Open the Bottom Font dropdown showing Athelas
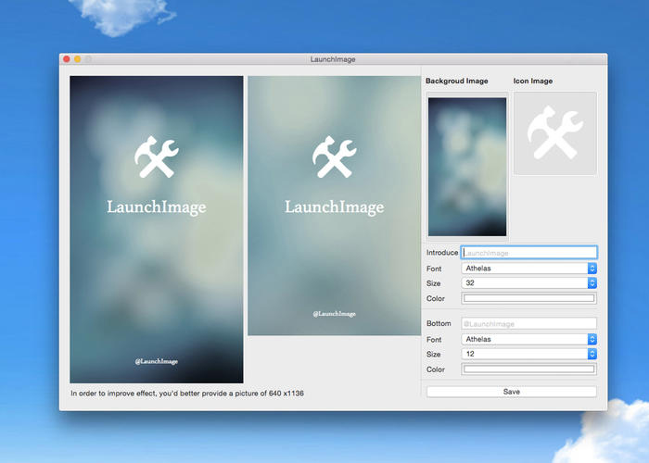 click(x=528, y=339)
